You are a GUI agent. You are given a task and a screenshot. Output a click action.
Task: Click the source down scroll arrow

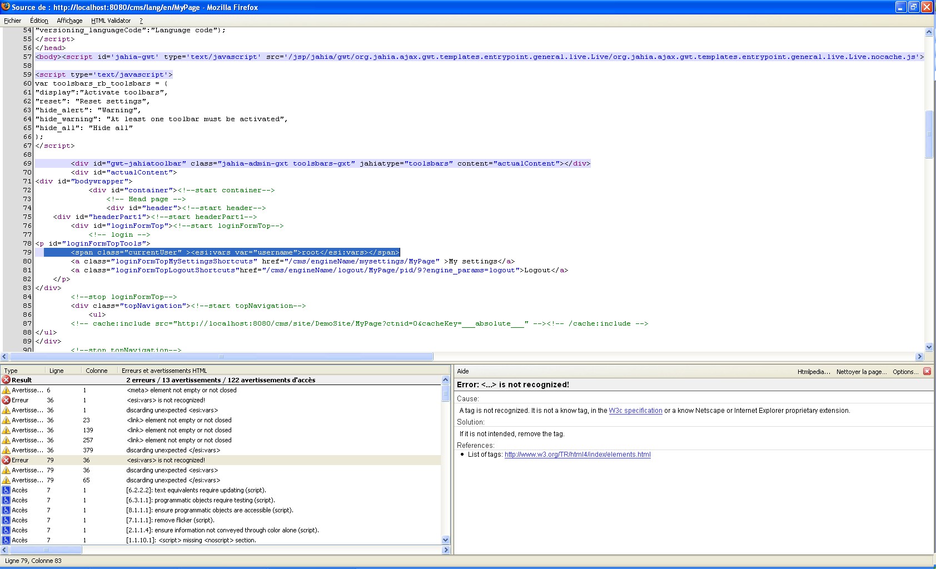tap(929, 347)
